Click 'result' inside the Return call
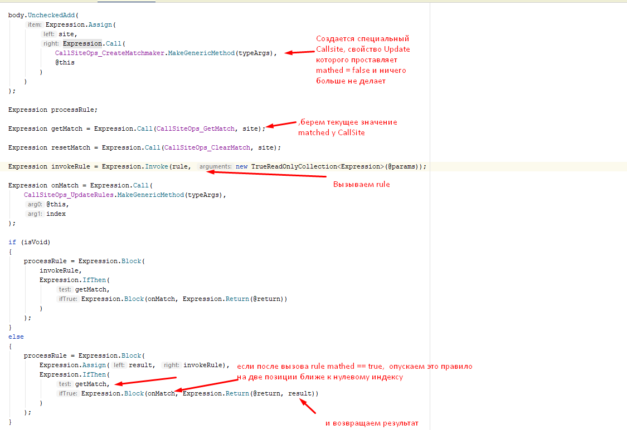This screenshot has width=627, height=430. point(300,394)
